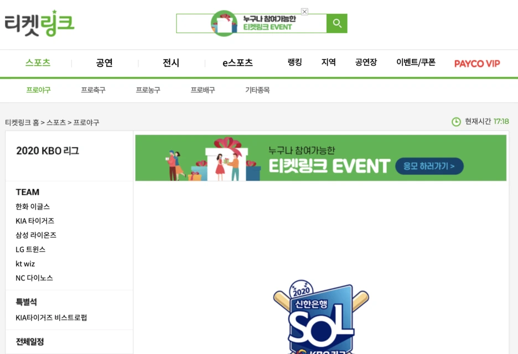Click the 스포츠 breadcrumb link
This screenshot has height=354, width=518.
(x=56, y=122)
